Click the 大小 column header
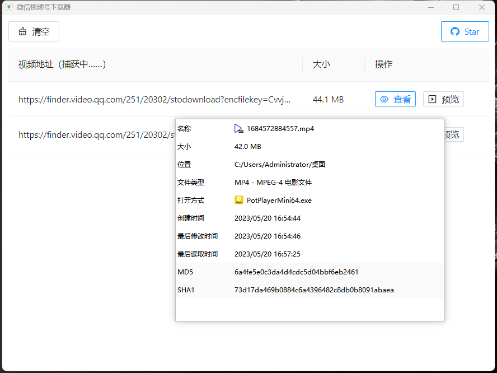 point(321,64)
